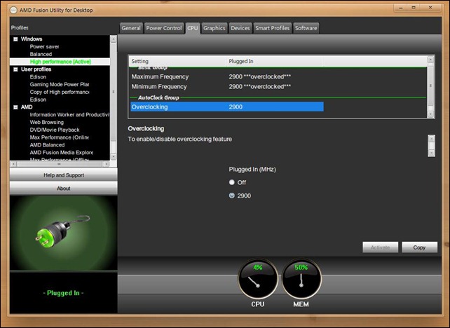Open the Smart Profiles tab
The height and width of the screenshot is (328, 450).
(x=273, y=28)
